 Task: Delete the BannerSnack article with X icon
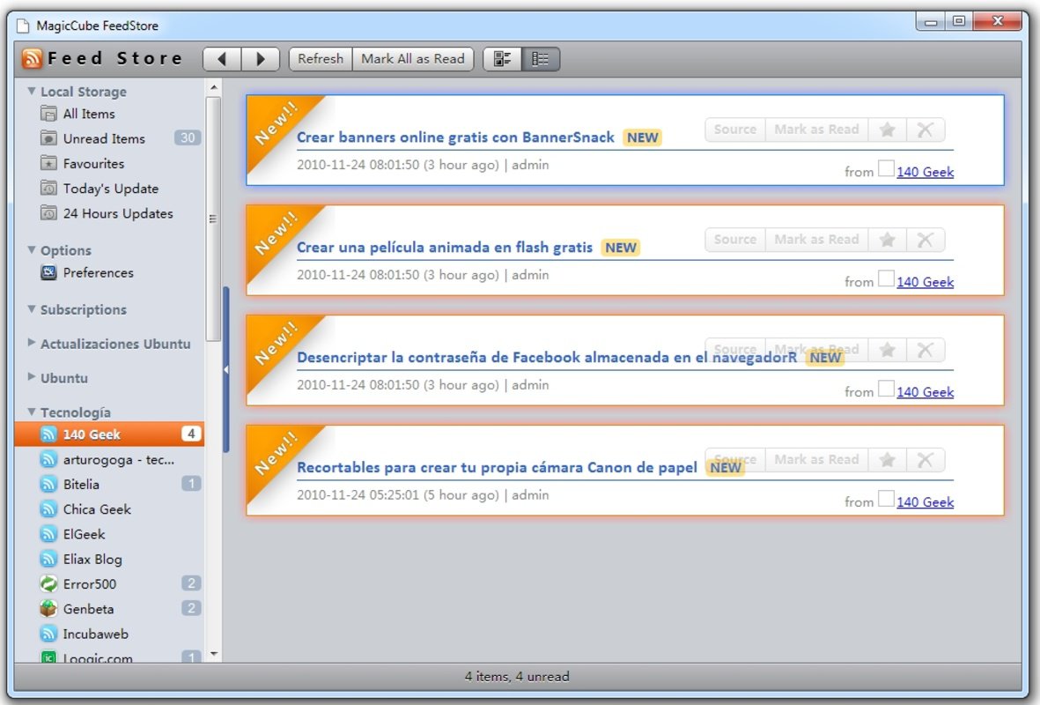coord(926,130)
